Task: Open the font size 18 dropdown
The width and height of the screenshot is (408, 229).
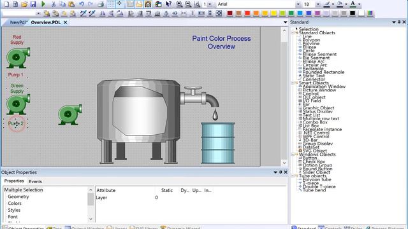Action: tap(318, 4)
